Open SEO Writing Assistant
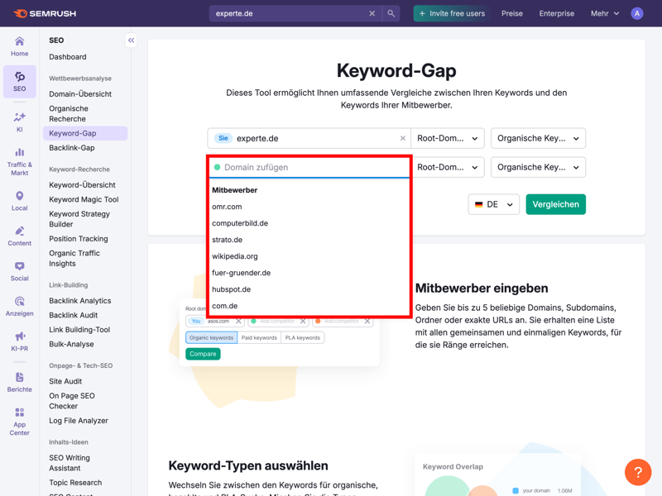Viewport: 662px width, 496px height. point(70,463)
